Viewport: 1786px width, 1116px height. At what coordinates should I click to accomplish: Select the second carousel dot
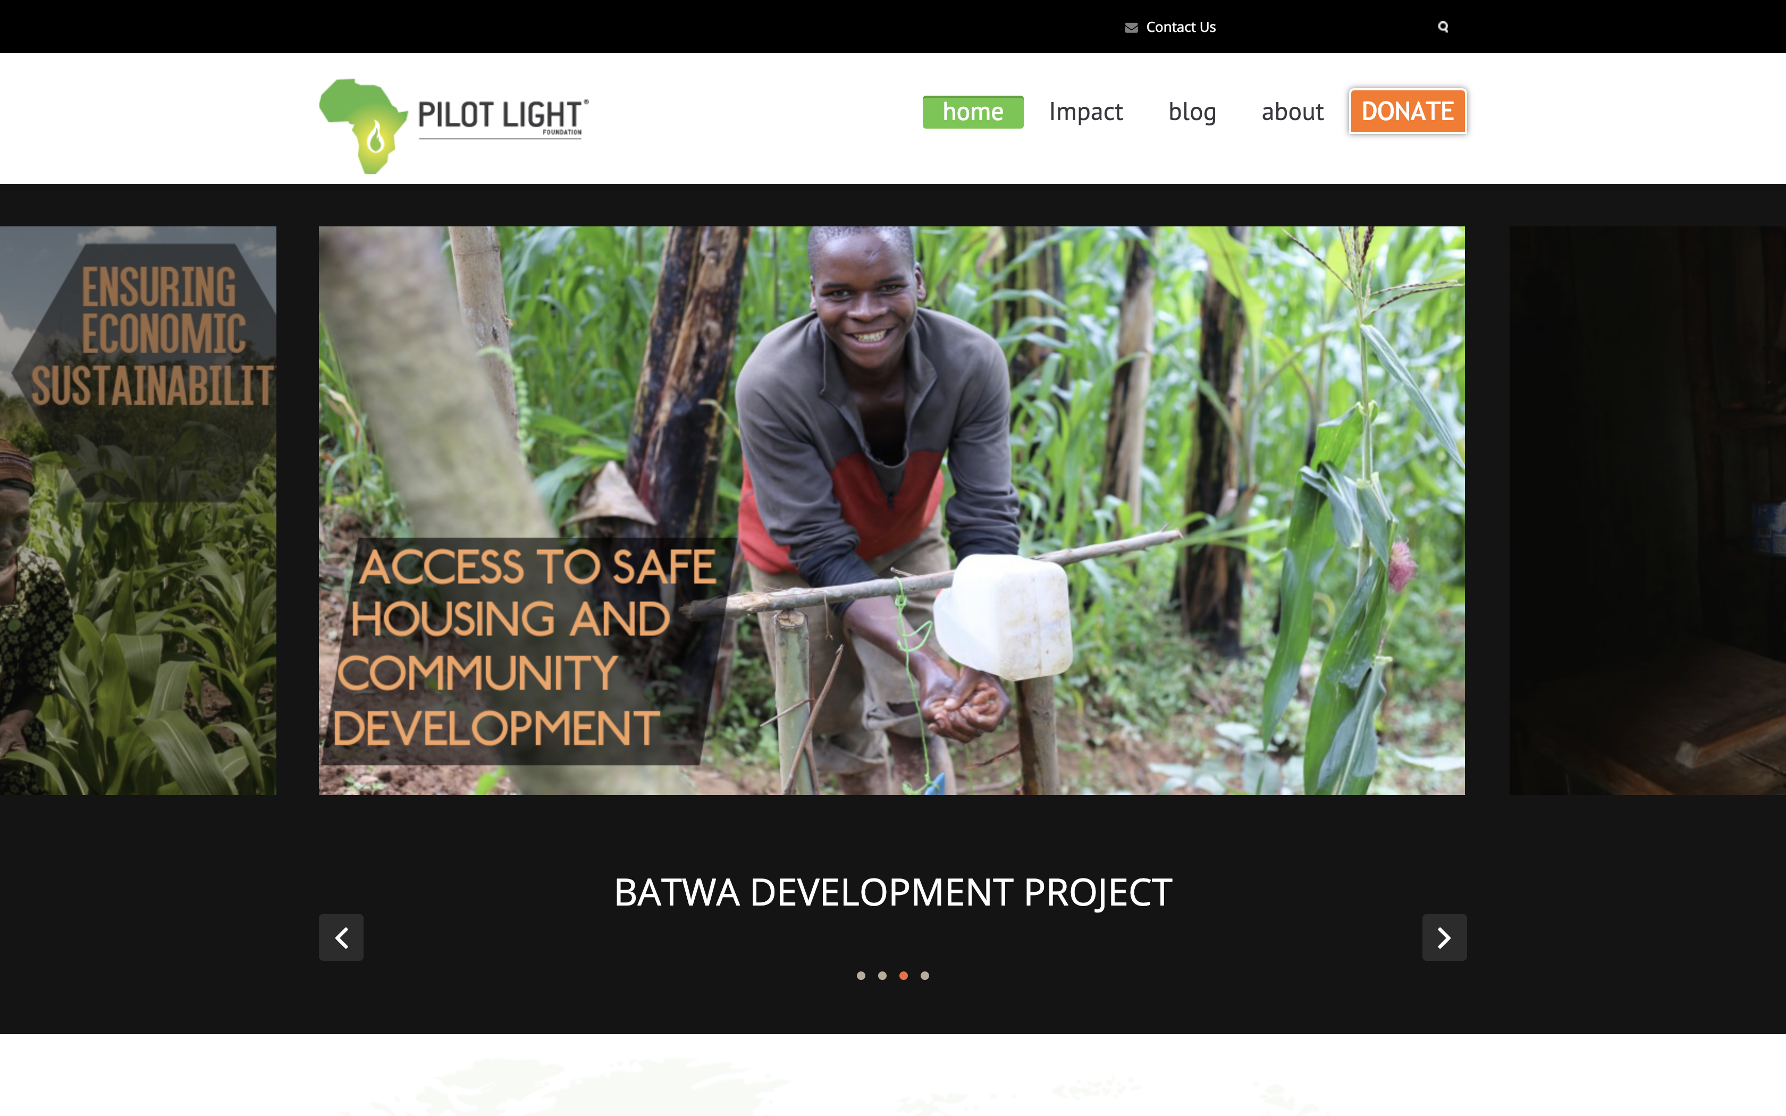coord(882,976)
